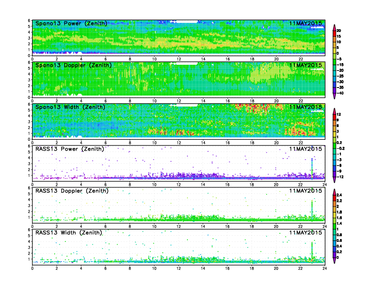Screen dimensions: 373x288
Task: Click the "Spano13 Power (Zenith)" panel title
Action: tap(71, 23)
